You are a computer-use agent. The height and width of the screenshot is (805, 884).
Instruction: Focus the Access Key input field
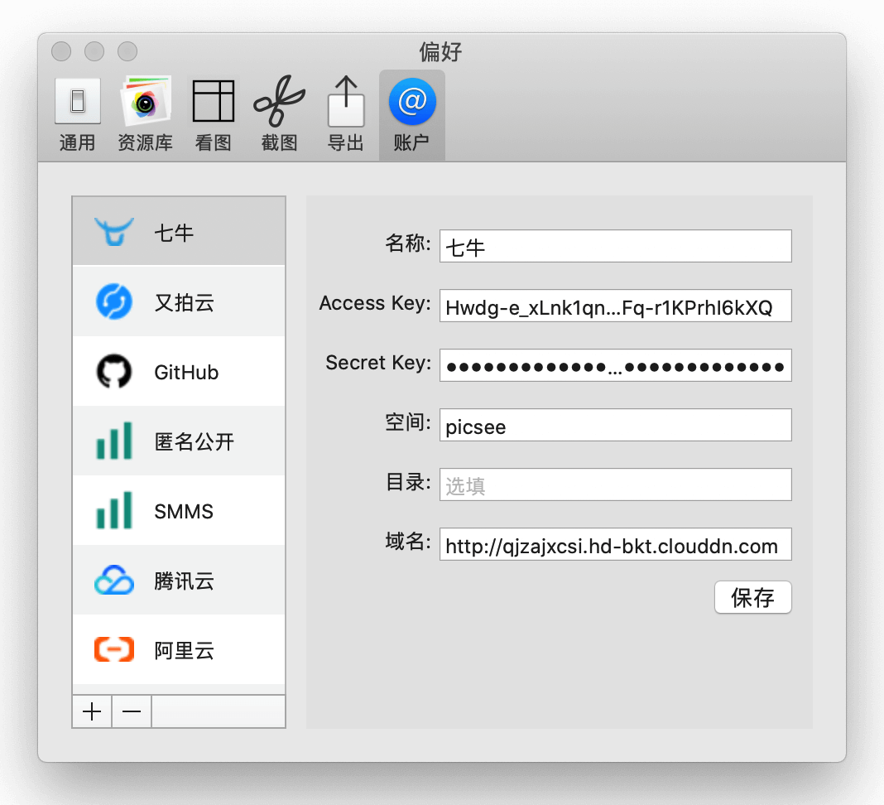click(615, 306)
